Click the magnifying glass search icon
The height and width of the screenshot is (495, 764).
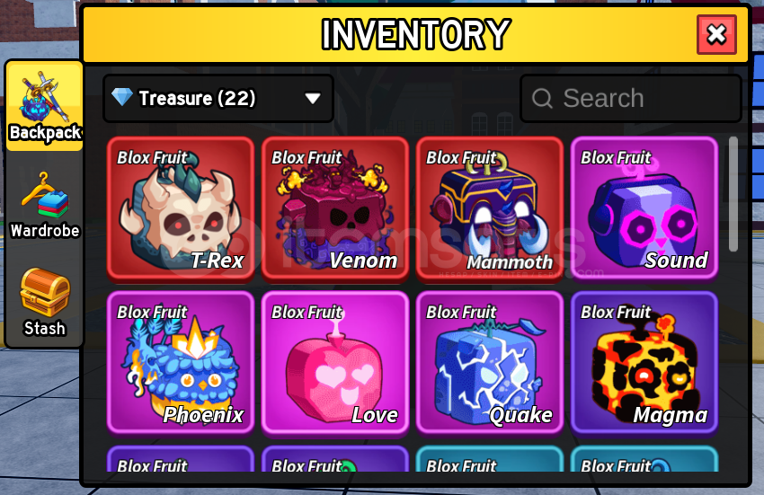[x=542, y=99]
